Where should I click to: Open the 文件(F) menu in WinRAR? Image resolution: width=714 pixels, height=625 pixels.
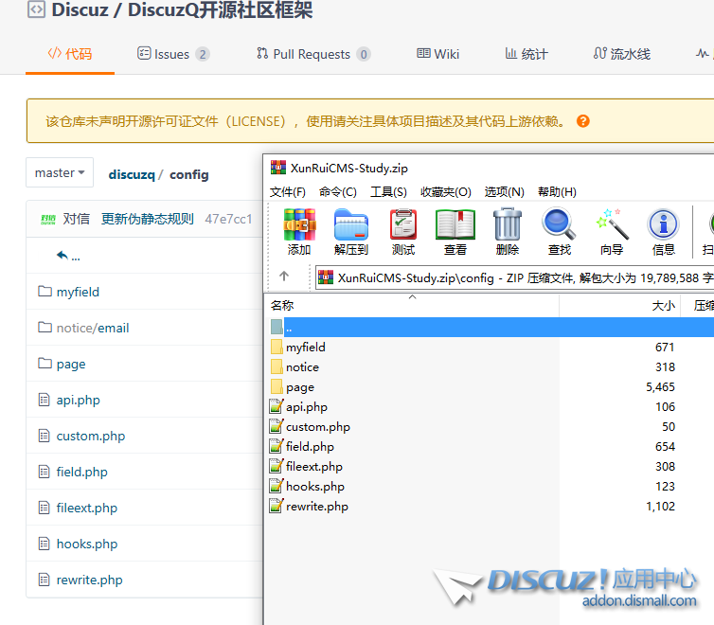[288, 192]
